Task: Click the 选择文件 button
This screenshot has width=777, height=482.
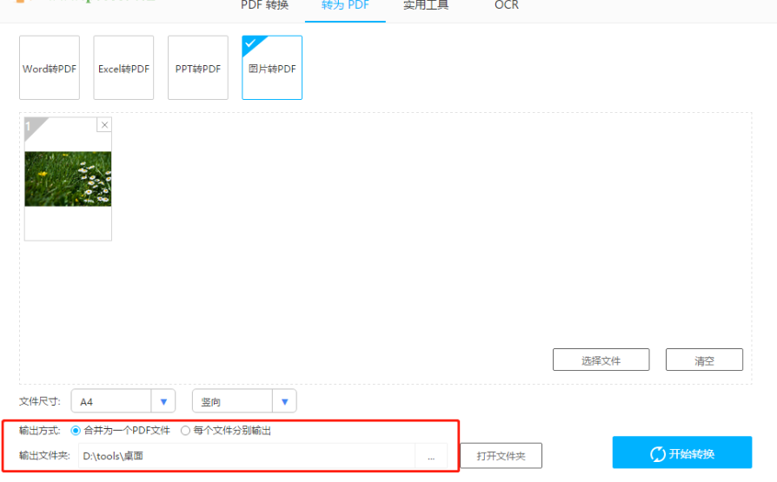Action: pyautogui.click(x=601, y=360)
